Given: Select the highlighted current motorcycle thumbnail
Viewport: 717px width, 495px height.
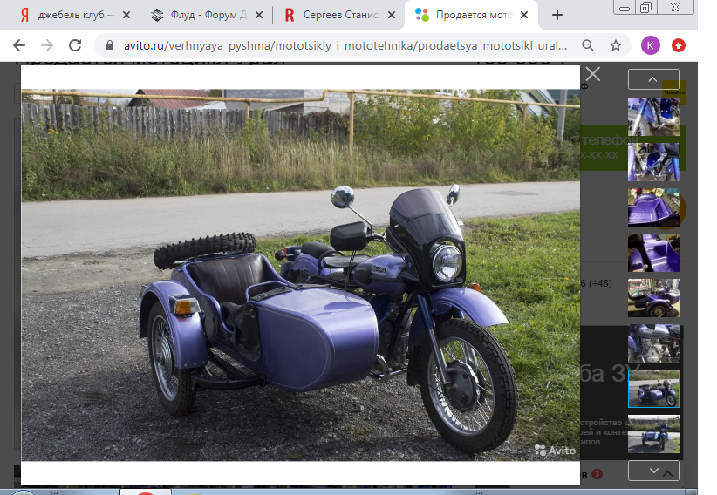Looking at the screenshot, I should click(x=654, y=389).
